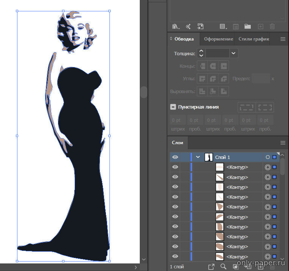Switch to the Стили график tab

pyautogui.click(x=254, y=39)
